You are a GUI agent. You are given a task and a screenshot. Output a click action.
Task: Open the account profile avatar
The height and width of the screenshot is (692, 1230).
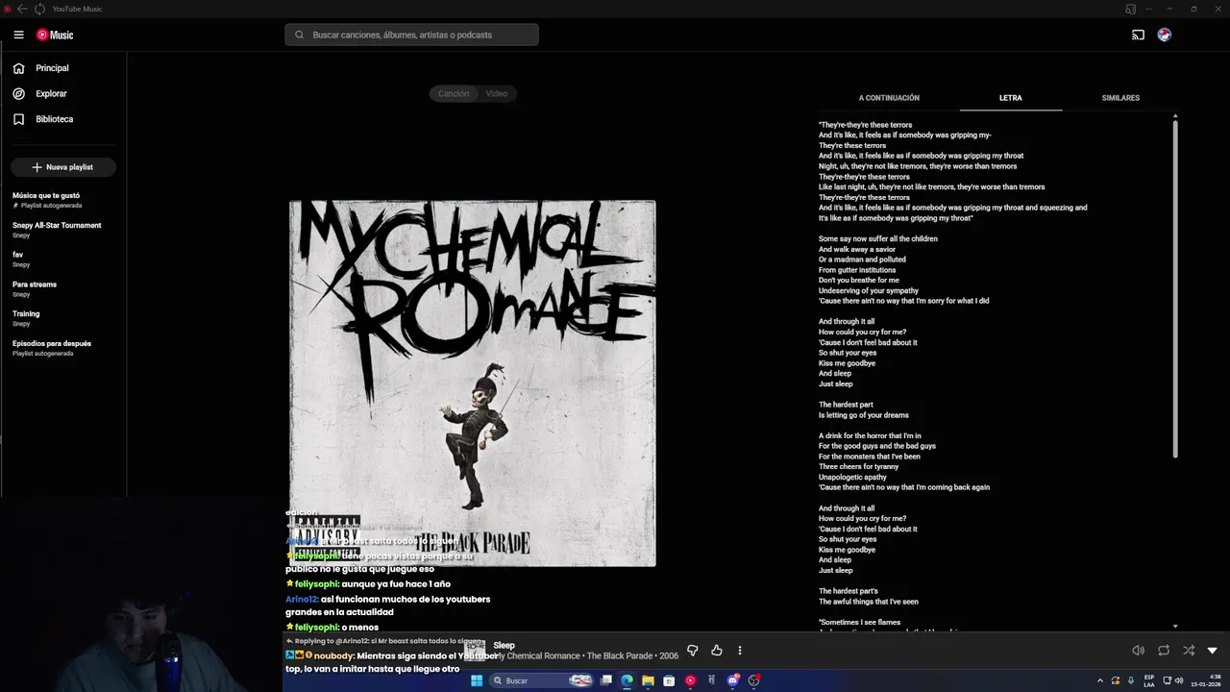1164,35
